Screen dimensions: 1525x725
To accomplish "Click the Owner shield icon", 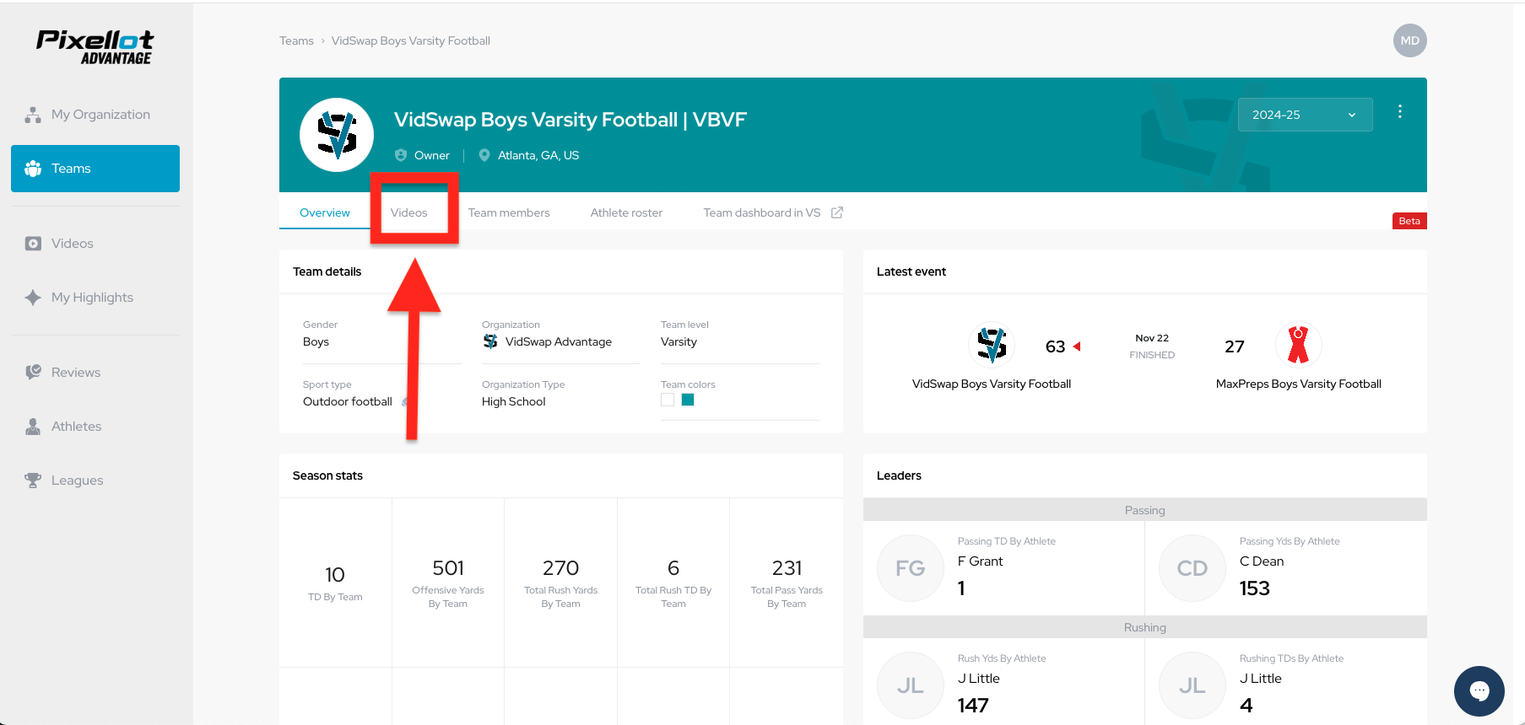I will tap(401, 155).
